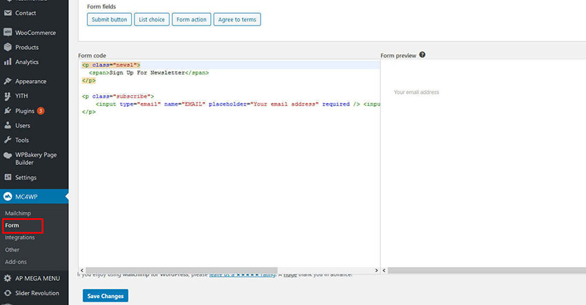The image size is (586, 305).
Task: Insert a List choice field
Action: [x=151, y=19]
